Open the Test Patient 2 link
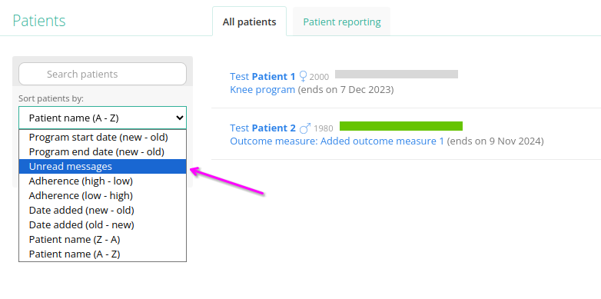The image size is (601, 299). tap(263, 128)
